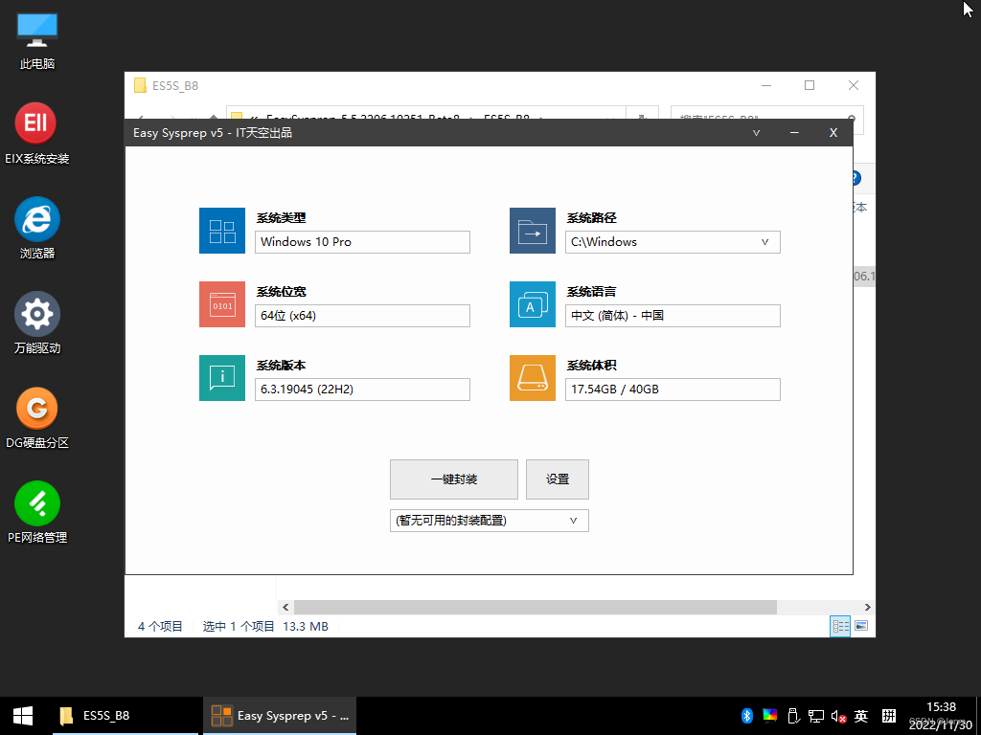Click the 4 个项目 status text
The height and width of the screenshot is (735, 981).
click(x=160, y=626)
